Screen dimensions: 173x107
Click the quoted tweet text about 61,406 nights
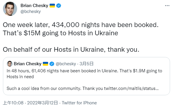tap(84, 74)
